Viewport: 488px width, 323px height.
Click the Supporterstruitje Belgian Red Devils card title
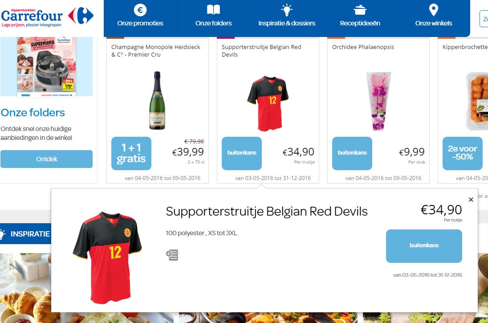click(261, 51)
